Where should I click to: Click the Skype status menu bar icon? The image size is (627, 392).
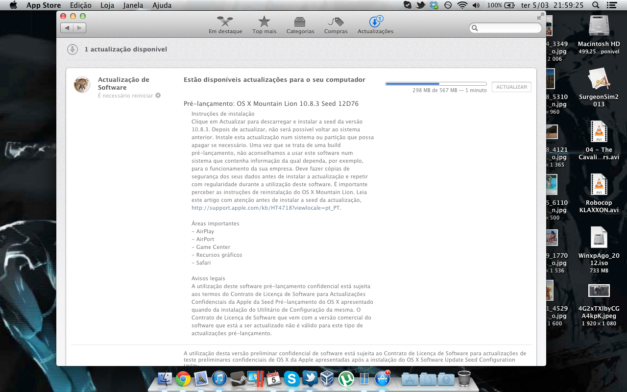pos(408,5)
